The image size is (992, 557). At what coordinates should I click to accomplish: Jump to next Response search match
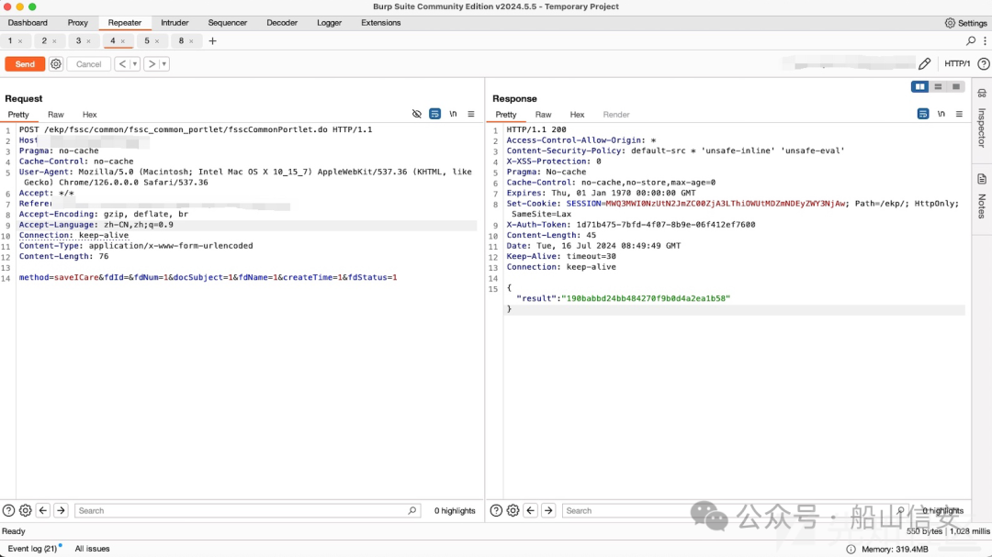[548, 510]
